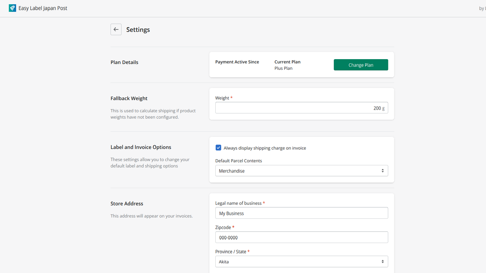Image resolution: width=486 pixels, height=273 pixels.
Task: Click the Easy Label Japan Post app title
Action: pos(43,8)
